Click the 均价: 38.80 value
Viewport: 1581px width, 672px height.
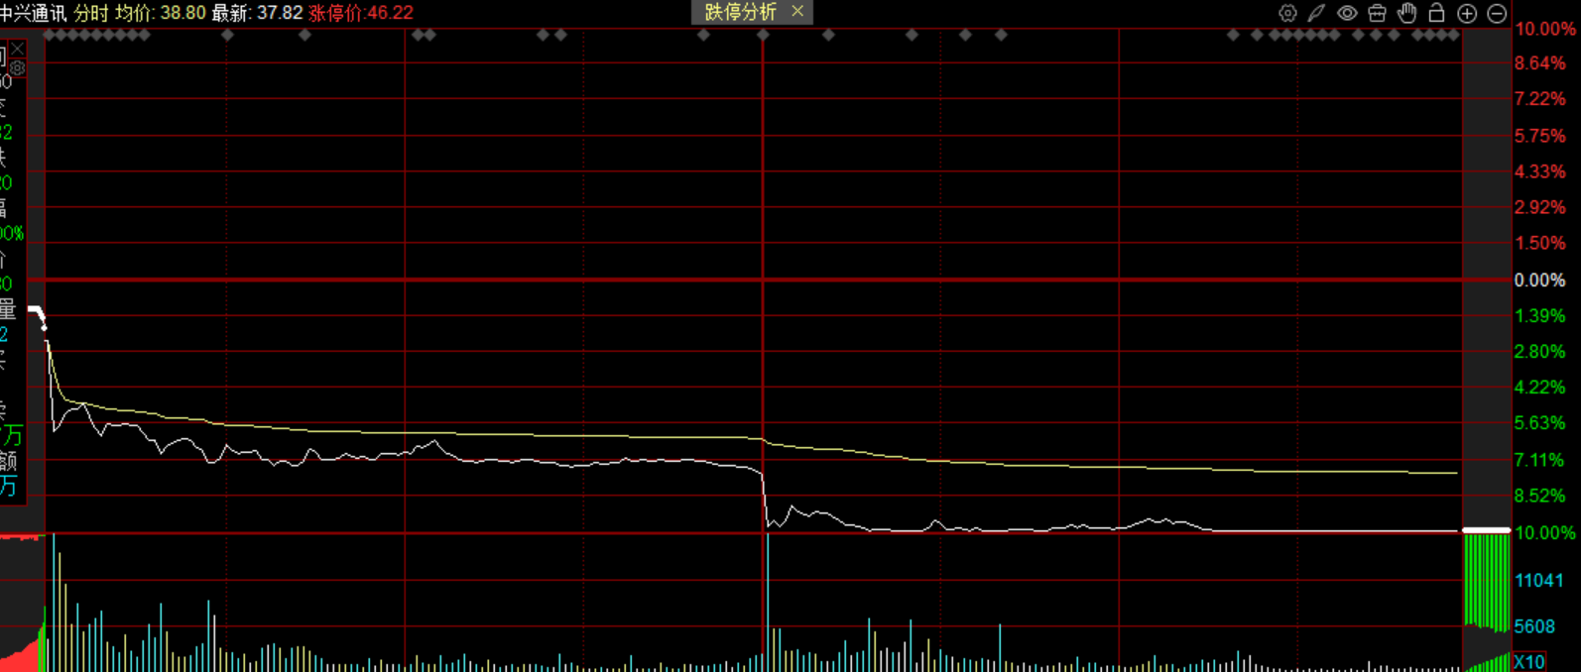pyautogui.click(x=161, y=13)
